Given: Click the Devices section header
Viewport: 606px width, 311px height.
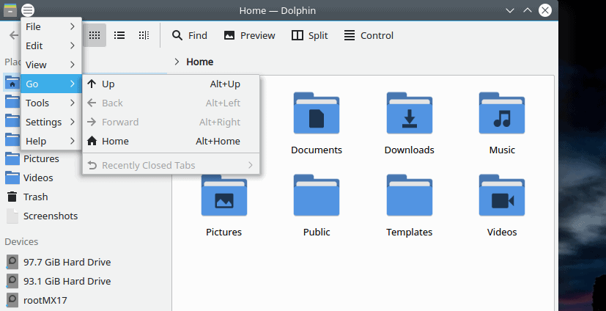Looking at the screenshot, I should tap(21, 242).
